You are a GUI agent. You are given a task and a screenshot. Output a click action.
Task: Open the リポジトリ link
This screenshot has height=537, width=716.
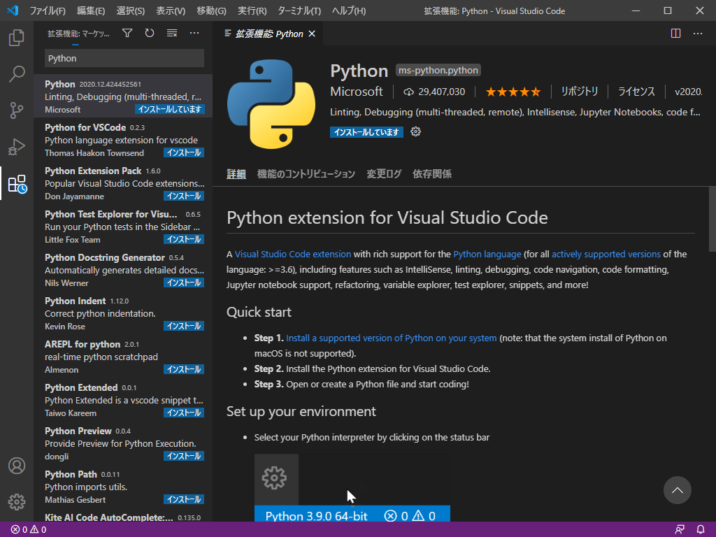pyautogui.click(x=580, y=92)
